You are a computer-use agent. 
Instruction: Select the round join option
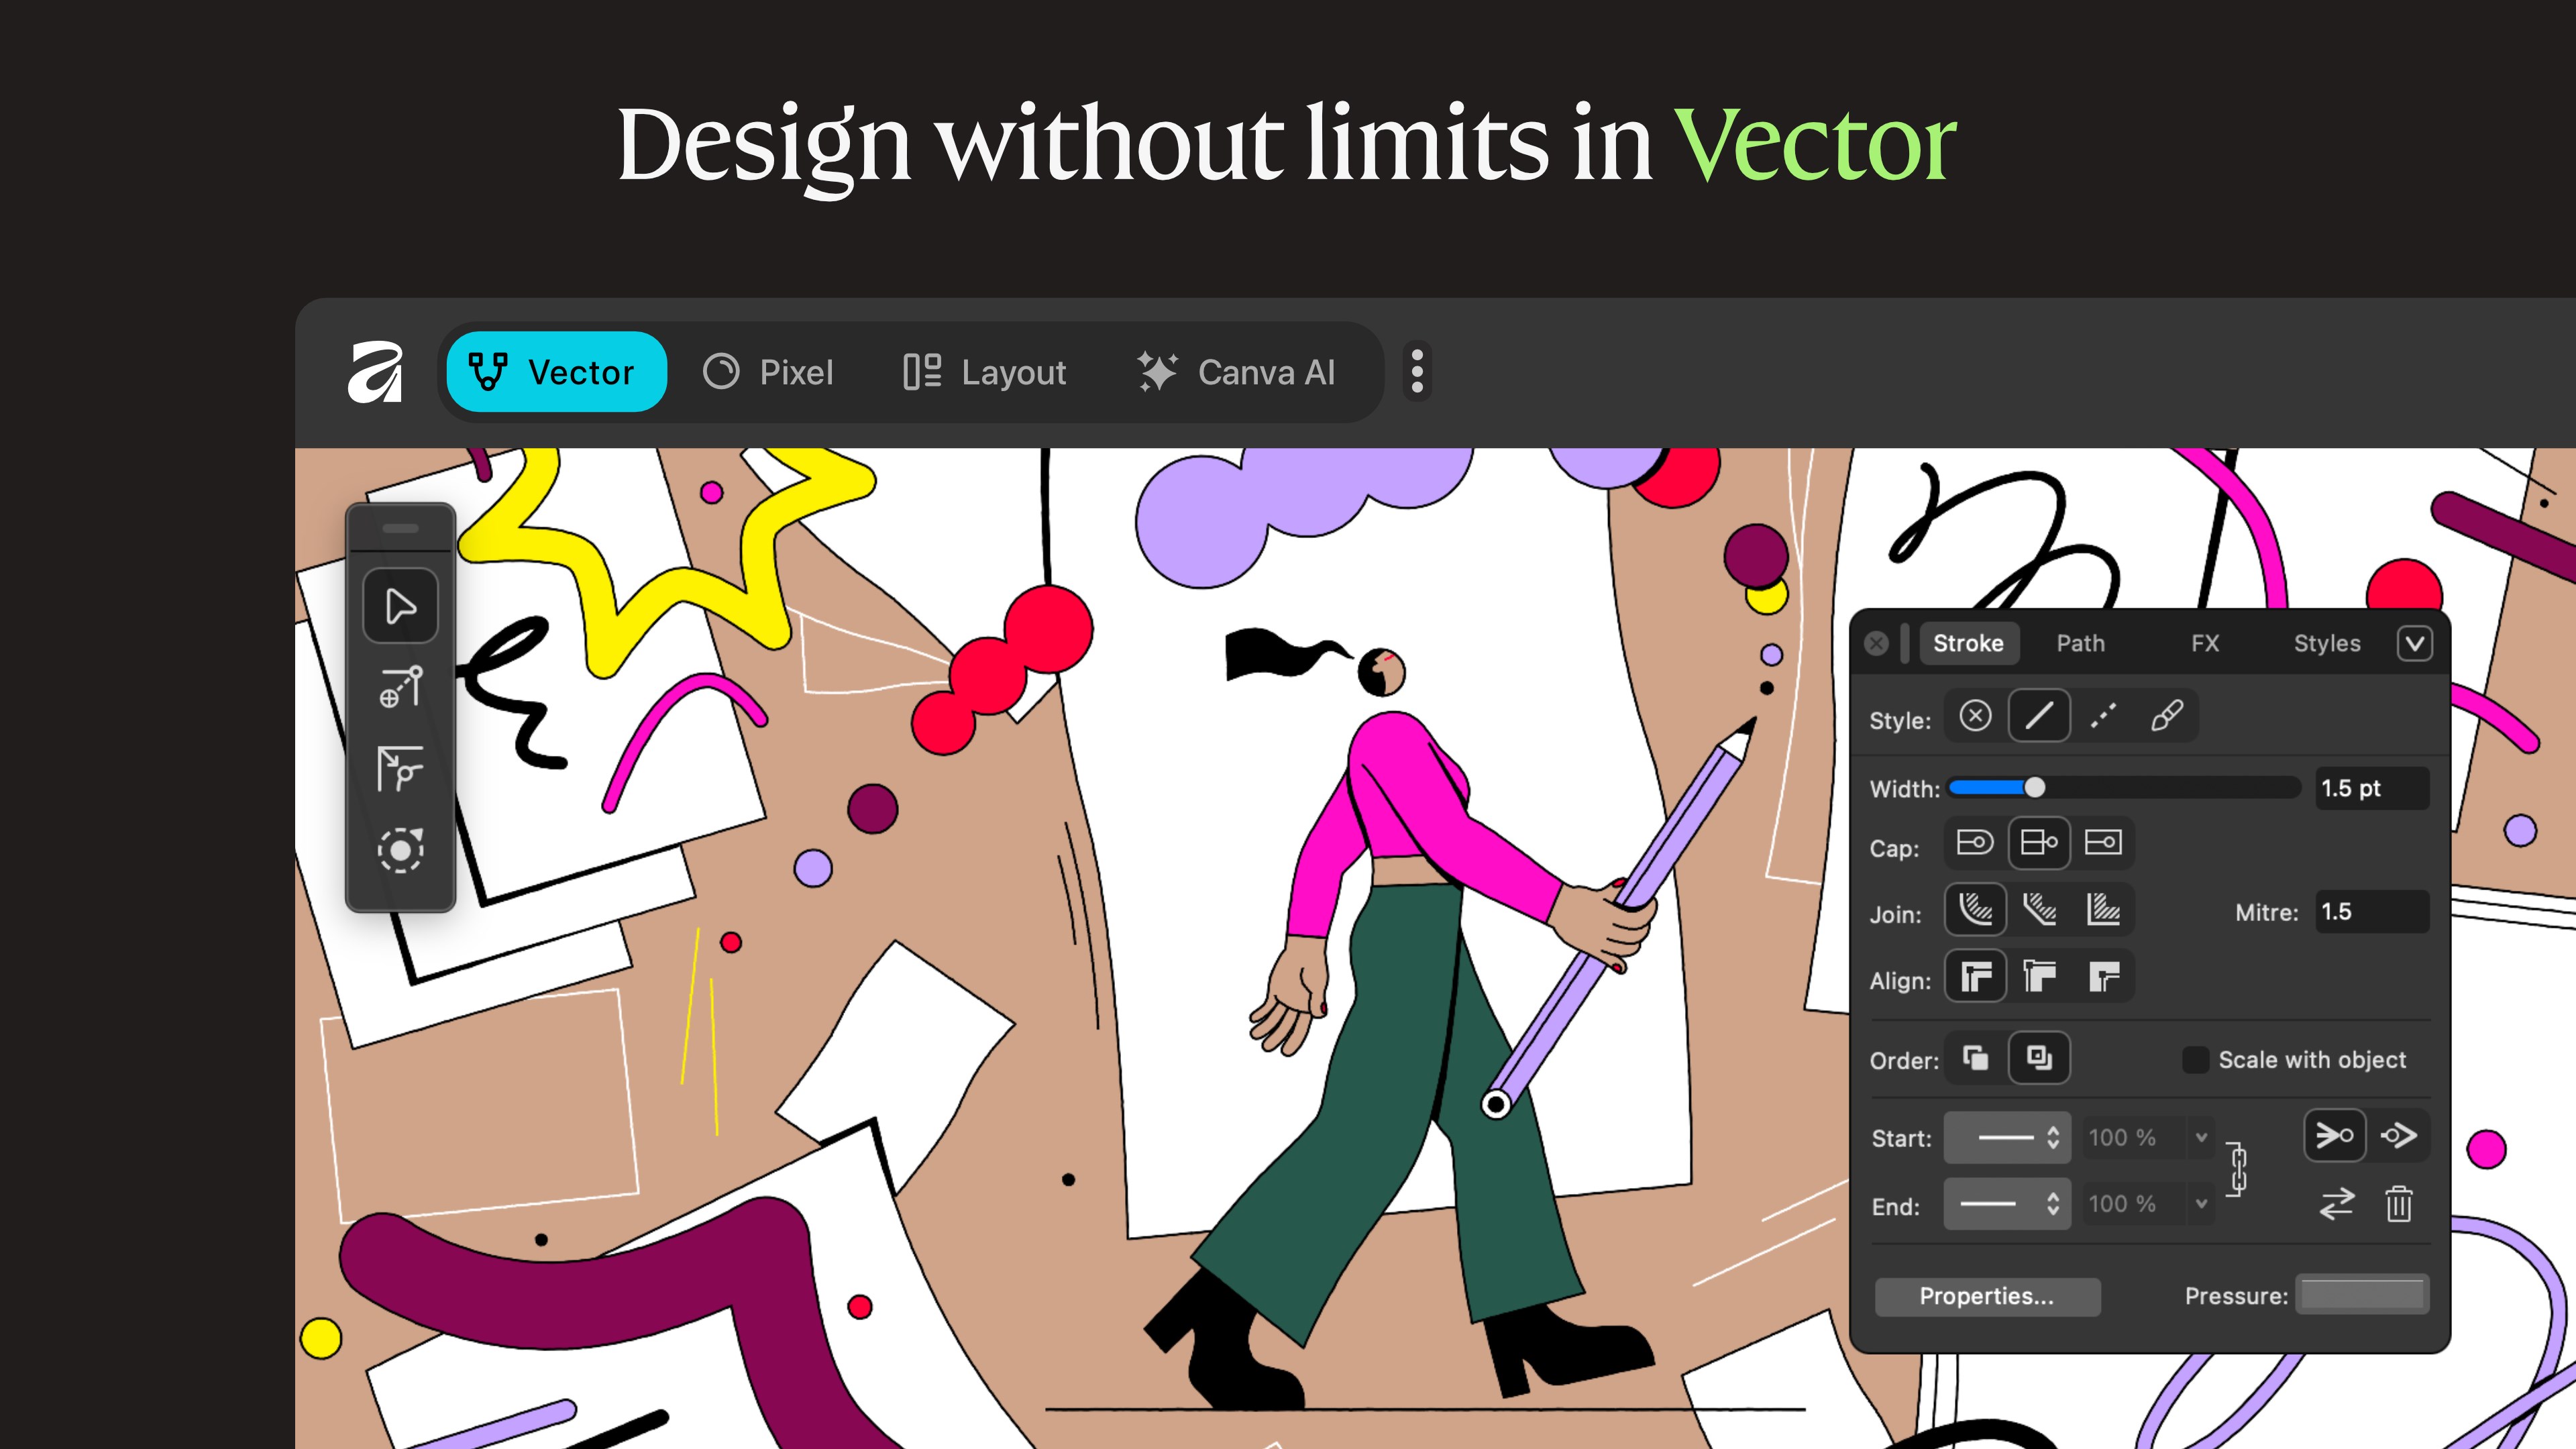coord(1975,909)
